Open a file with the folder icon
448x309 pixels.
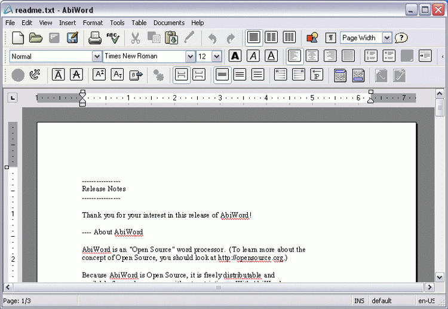click(36, 38)
